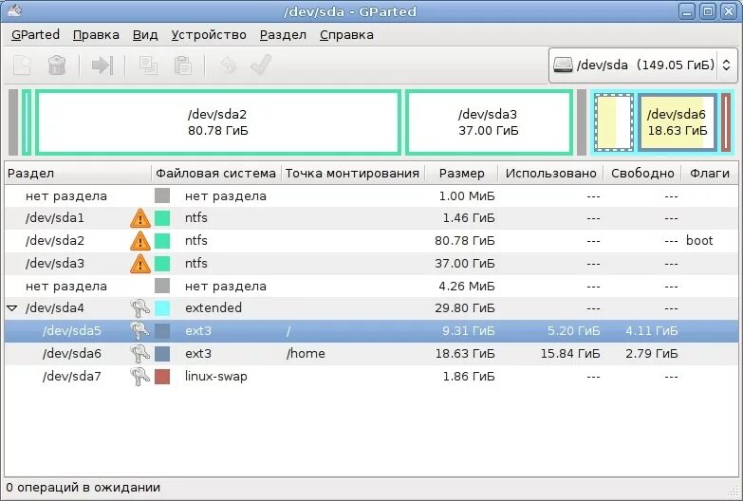Click the keys lock icon for /dev/sda7
Image resolution: width=743 pixels, height=501 pixels.
click(x=139, y=377)
